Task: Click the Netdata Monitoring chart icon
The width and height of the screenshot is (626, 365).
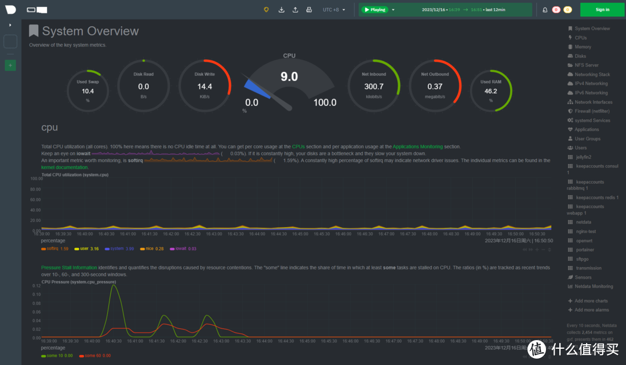Action: click(x=570, y=286)
